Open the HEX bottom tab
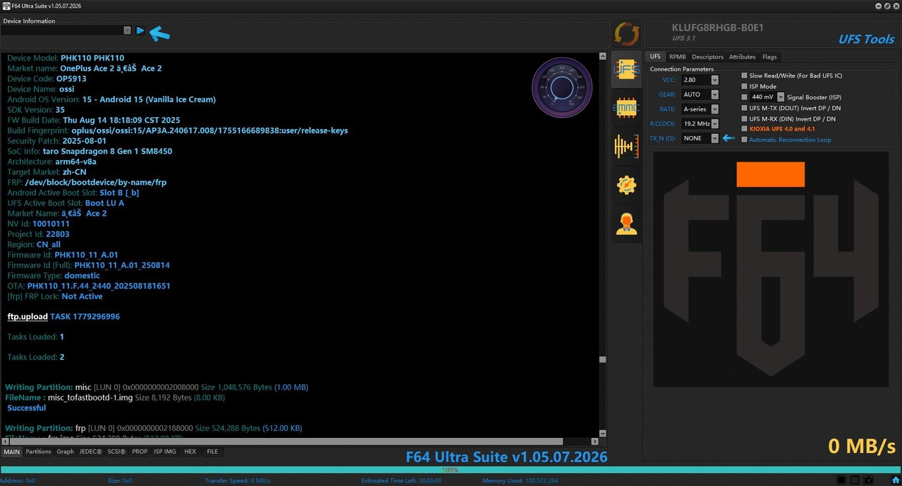 pyautogui.click(x=190, y=451)
